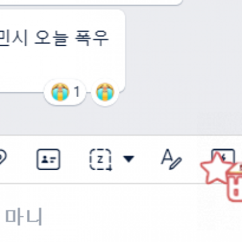Click the reaction count number 1
The height and width of the screenshot is (242, 242).
click(77, 92)
